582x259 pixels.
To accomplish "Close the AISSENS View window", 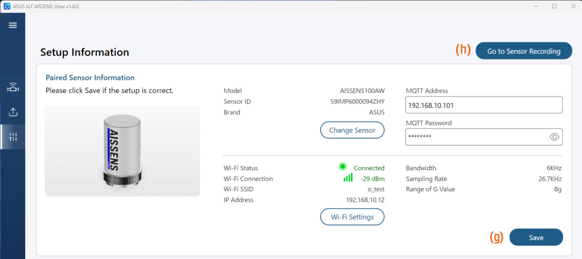I will [x=573, y=6].
